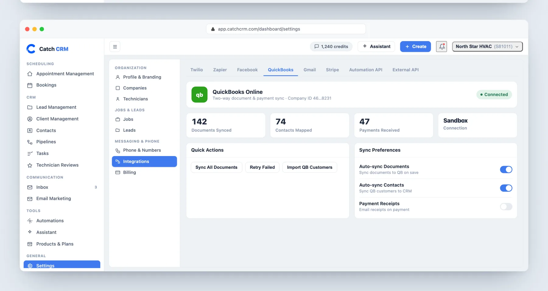This screenshot has width=548, height=291.
Task: Open the Automation API tab
Action: (x=366, y=70)
